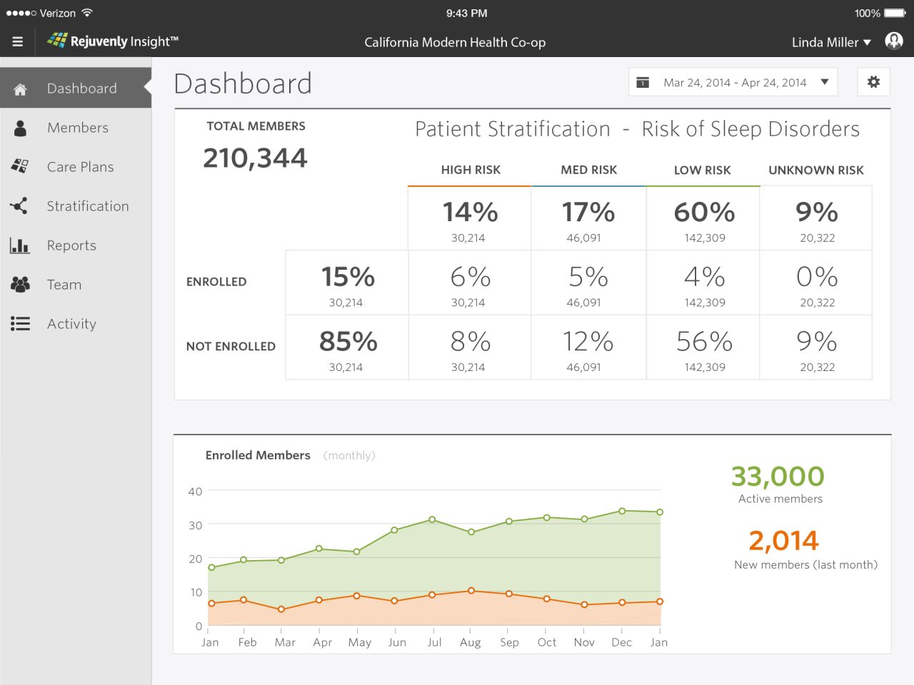
Task: Open the enrolled high risk 6% cell
Action: pyautogui.click(x=469, y=283)
